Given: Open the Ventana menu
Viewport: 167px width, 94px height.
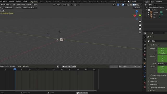Looking at the screenshot, I should pyautogui.click(x=19, y=2).
